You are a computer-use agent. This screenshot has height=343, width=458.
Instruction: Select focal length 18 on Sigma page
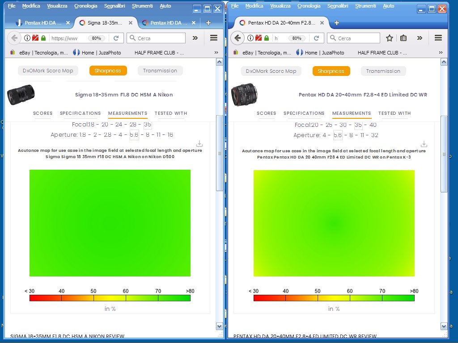[91, 125]
